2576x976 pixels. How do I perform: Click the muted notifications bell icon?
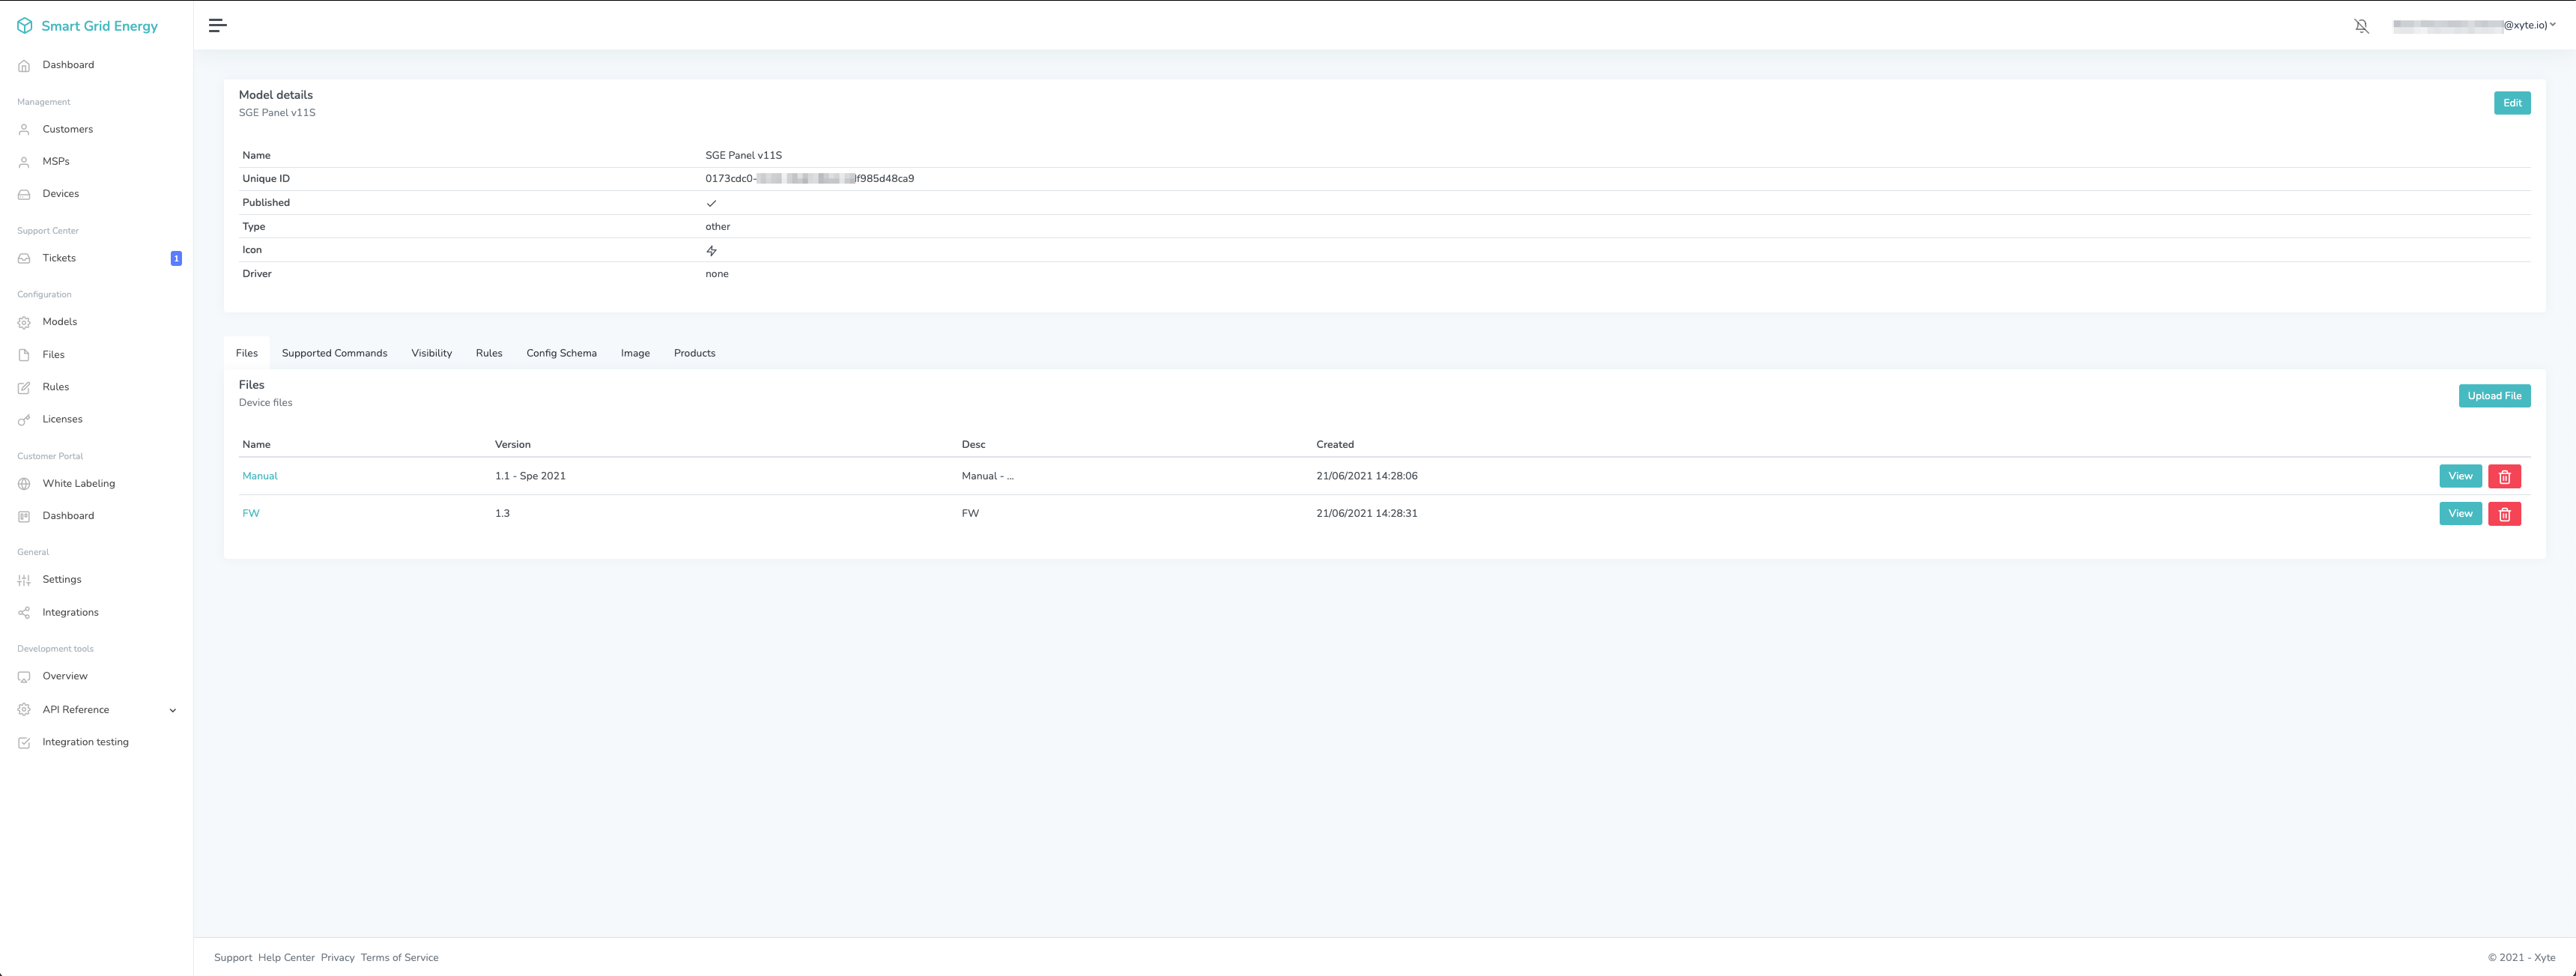tap(2361, 26)
